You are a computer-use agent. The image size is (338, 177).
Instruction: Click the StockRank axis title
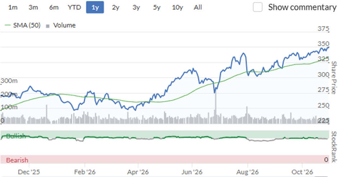pos(334,147)
